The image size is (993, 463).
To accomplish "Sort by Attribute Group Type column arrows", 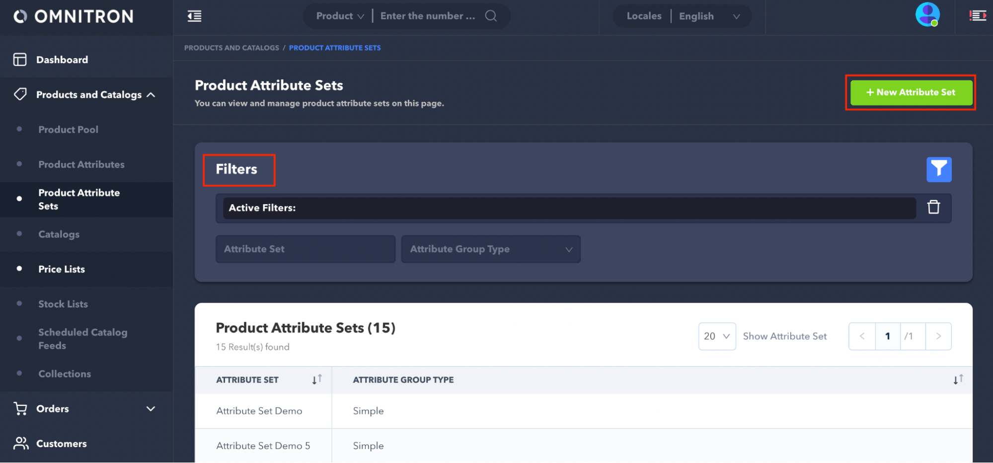I will (958, 380).
